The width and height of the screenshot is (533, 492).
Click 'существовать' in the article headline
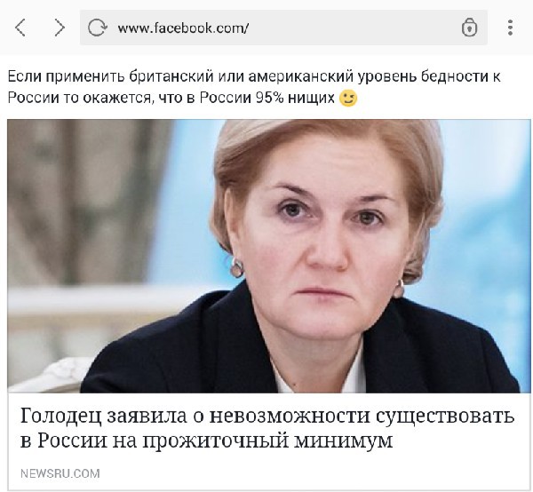tap(445, 416)
